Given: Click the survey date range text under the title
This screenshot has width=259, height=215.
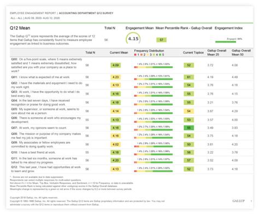Looking at the screenshot, I should [x=35, y=18].
